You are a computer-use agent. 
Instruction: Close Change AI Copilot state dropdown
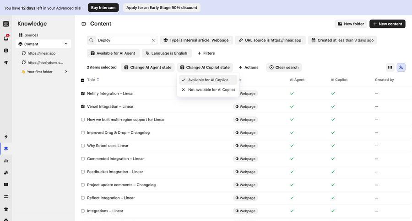(x=205, y=68)
